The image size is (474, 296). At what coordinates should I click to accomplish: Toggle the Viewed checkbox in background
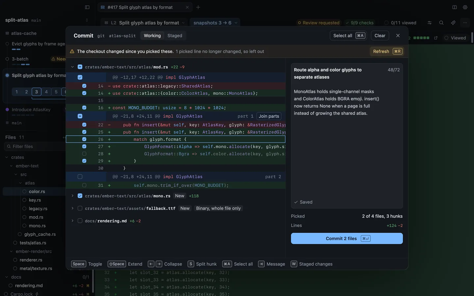[x=456, y=38]
